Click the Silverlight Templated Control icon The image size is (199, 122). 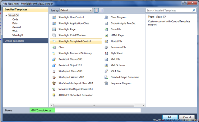click(x=54, y=41)
